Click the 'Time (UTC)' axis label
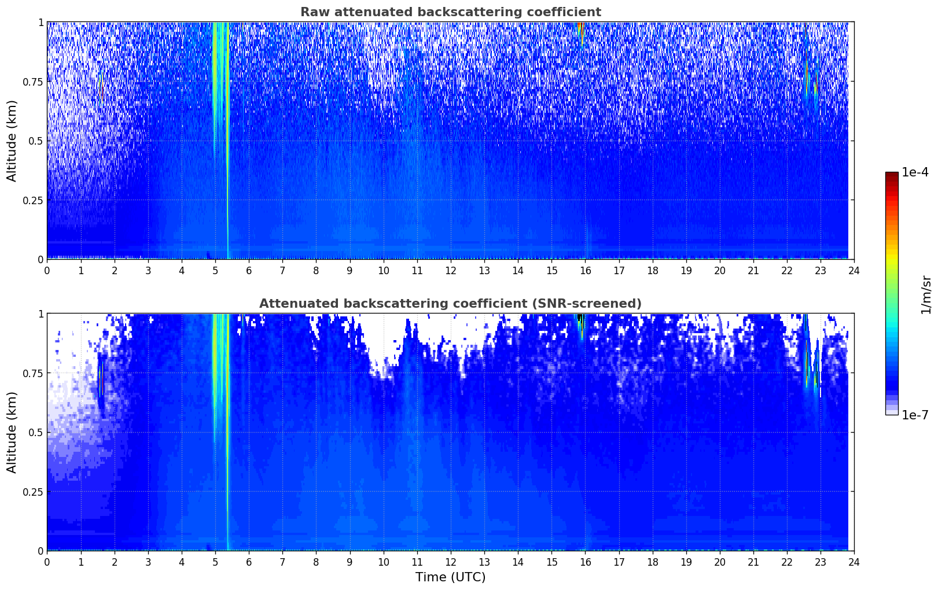 pyautogui.click(x=450, y=577)
